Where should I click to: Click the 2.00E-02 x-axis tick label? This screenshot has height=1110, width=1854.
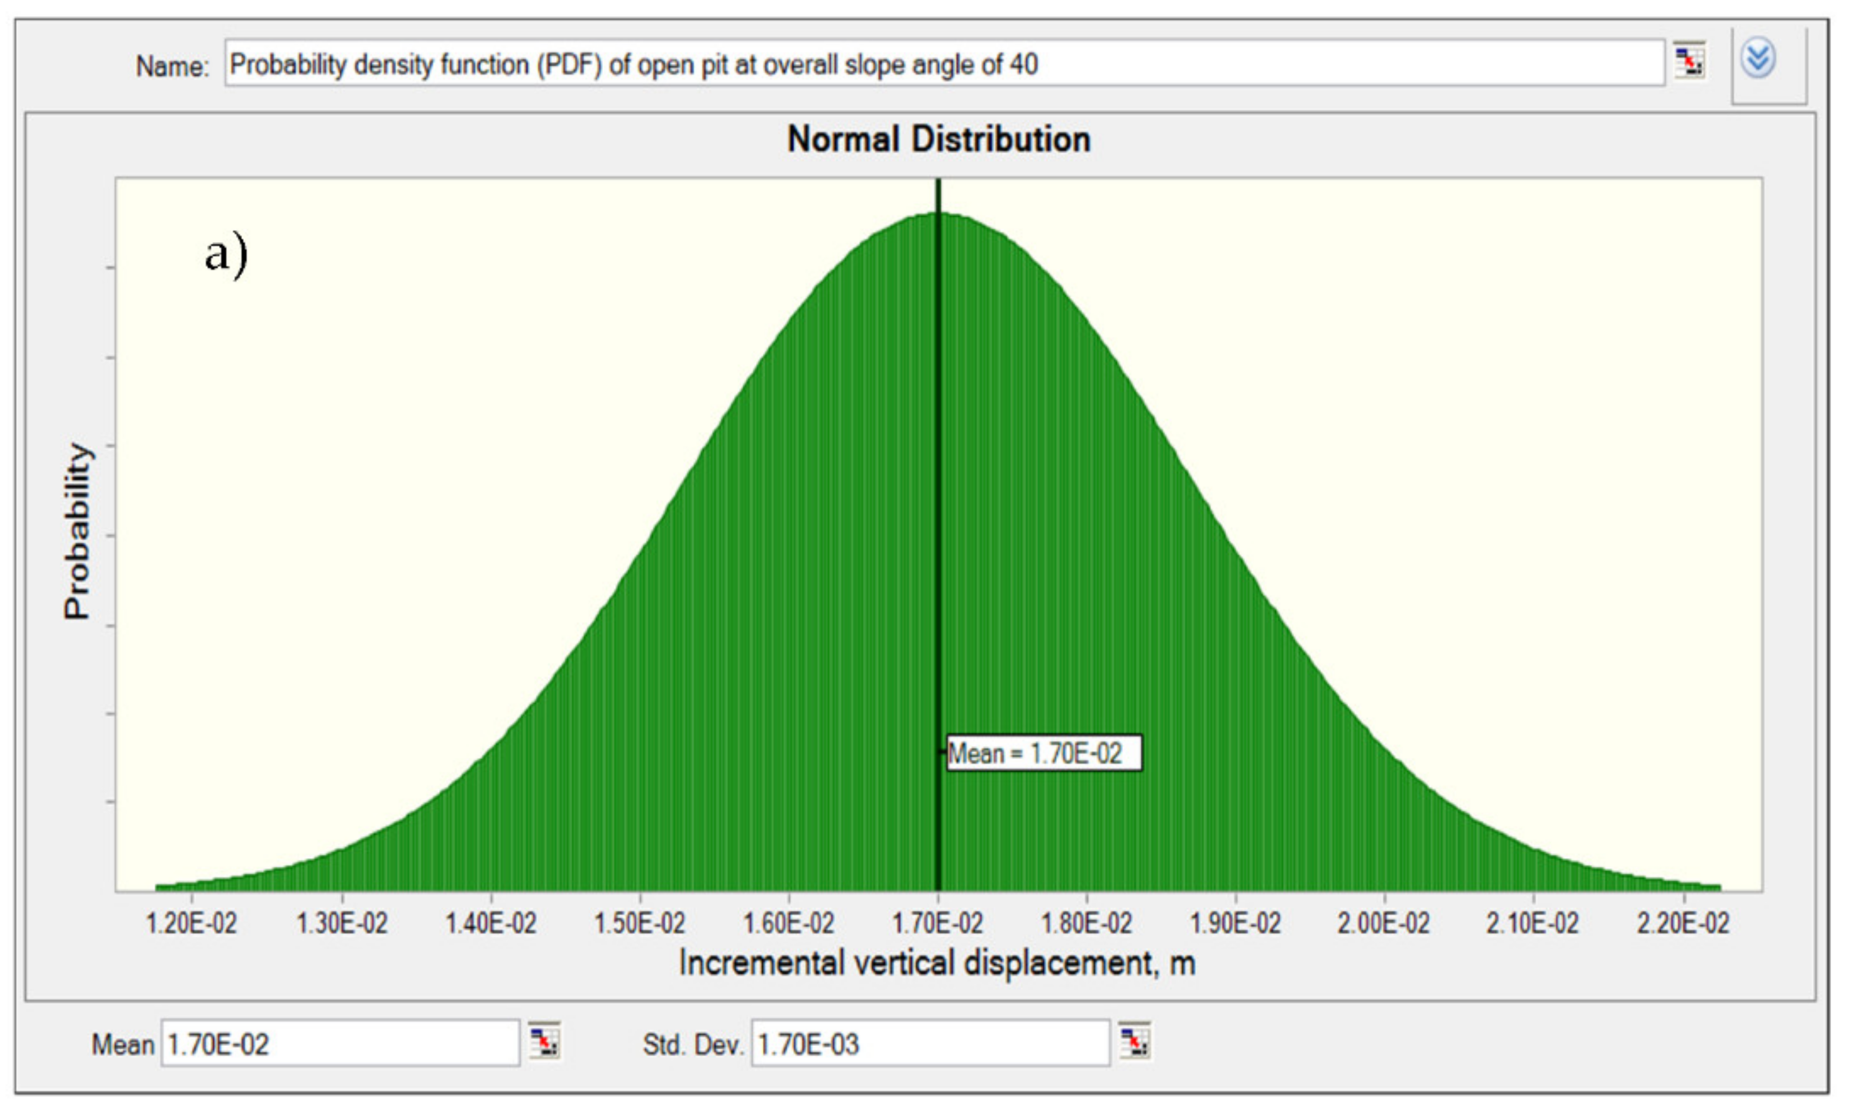coord(1384,924)
